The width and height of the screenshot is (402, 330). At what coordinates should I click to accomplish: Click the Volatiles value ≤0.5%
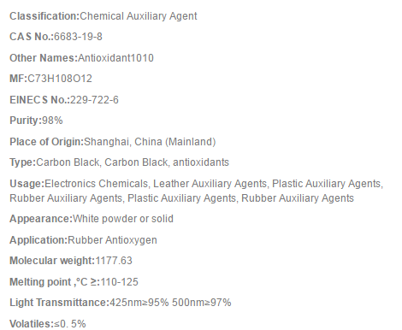[70, 324]
